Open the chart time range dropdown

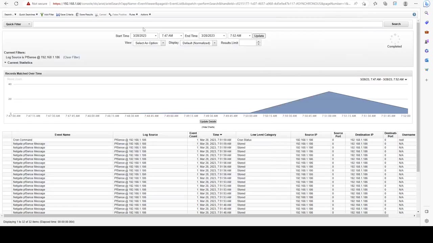(x=383, y=79)
